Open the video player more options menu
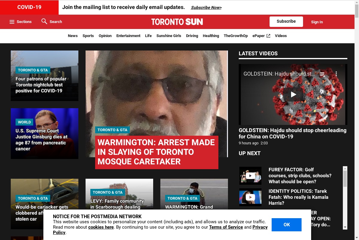The height and width of the screenshot is (240, 359). click(336, 74)
